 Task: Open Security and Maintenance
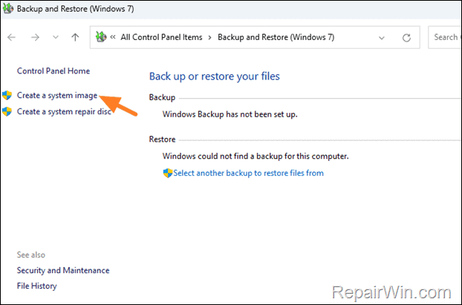(63, 270)
